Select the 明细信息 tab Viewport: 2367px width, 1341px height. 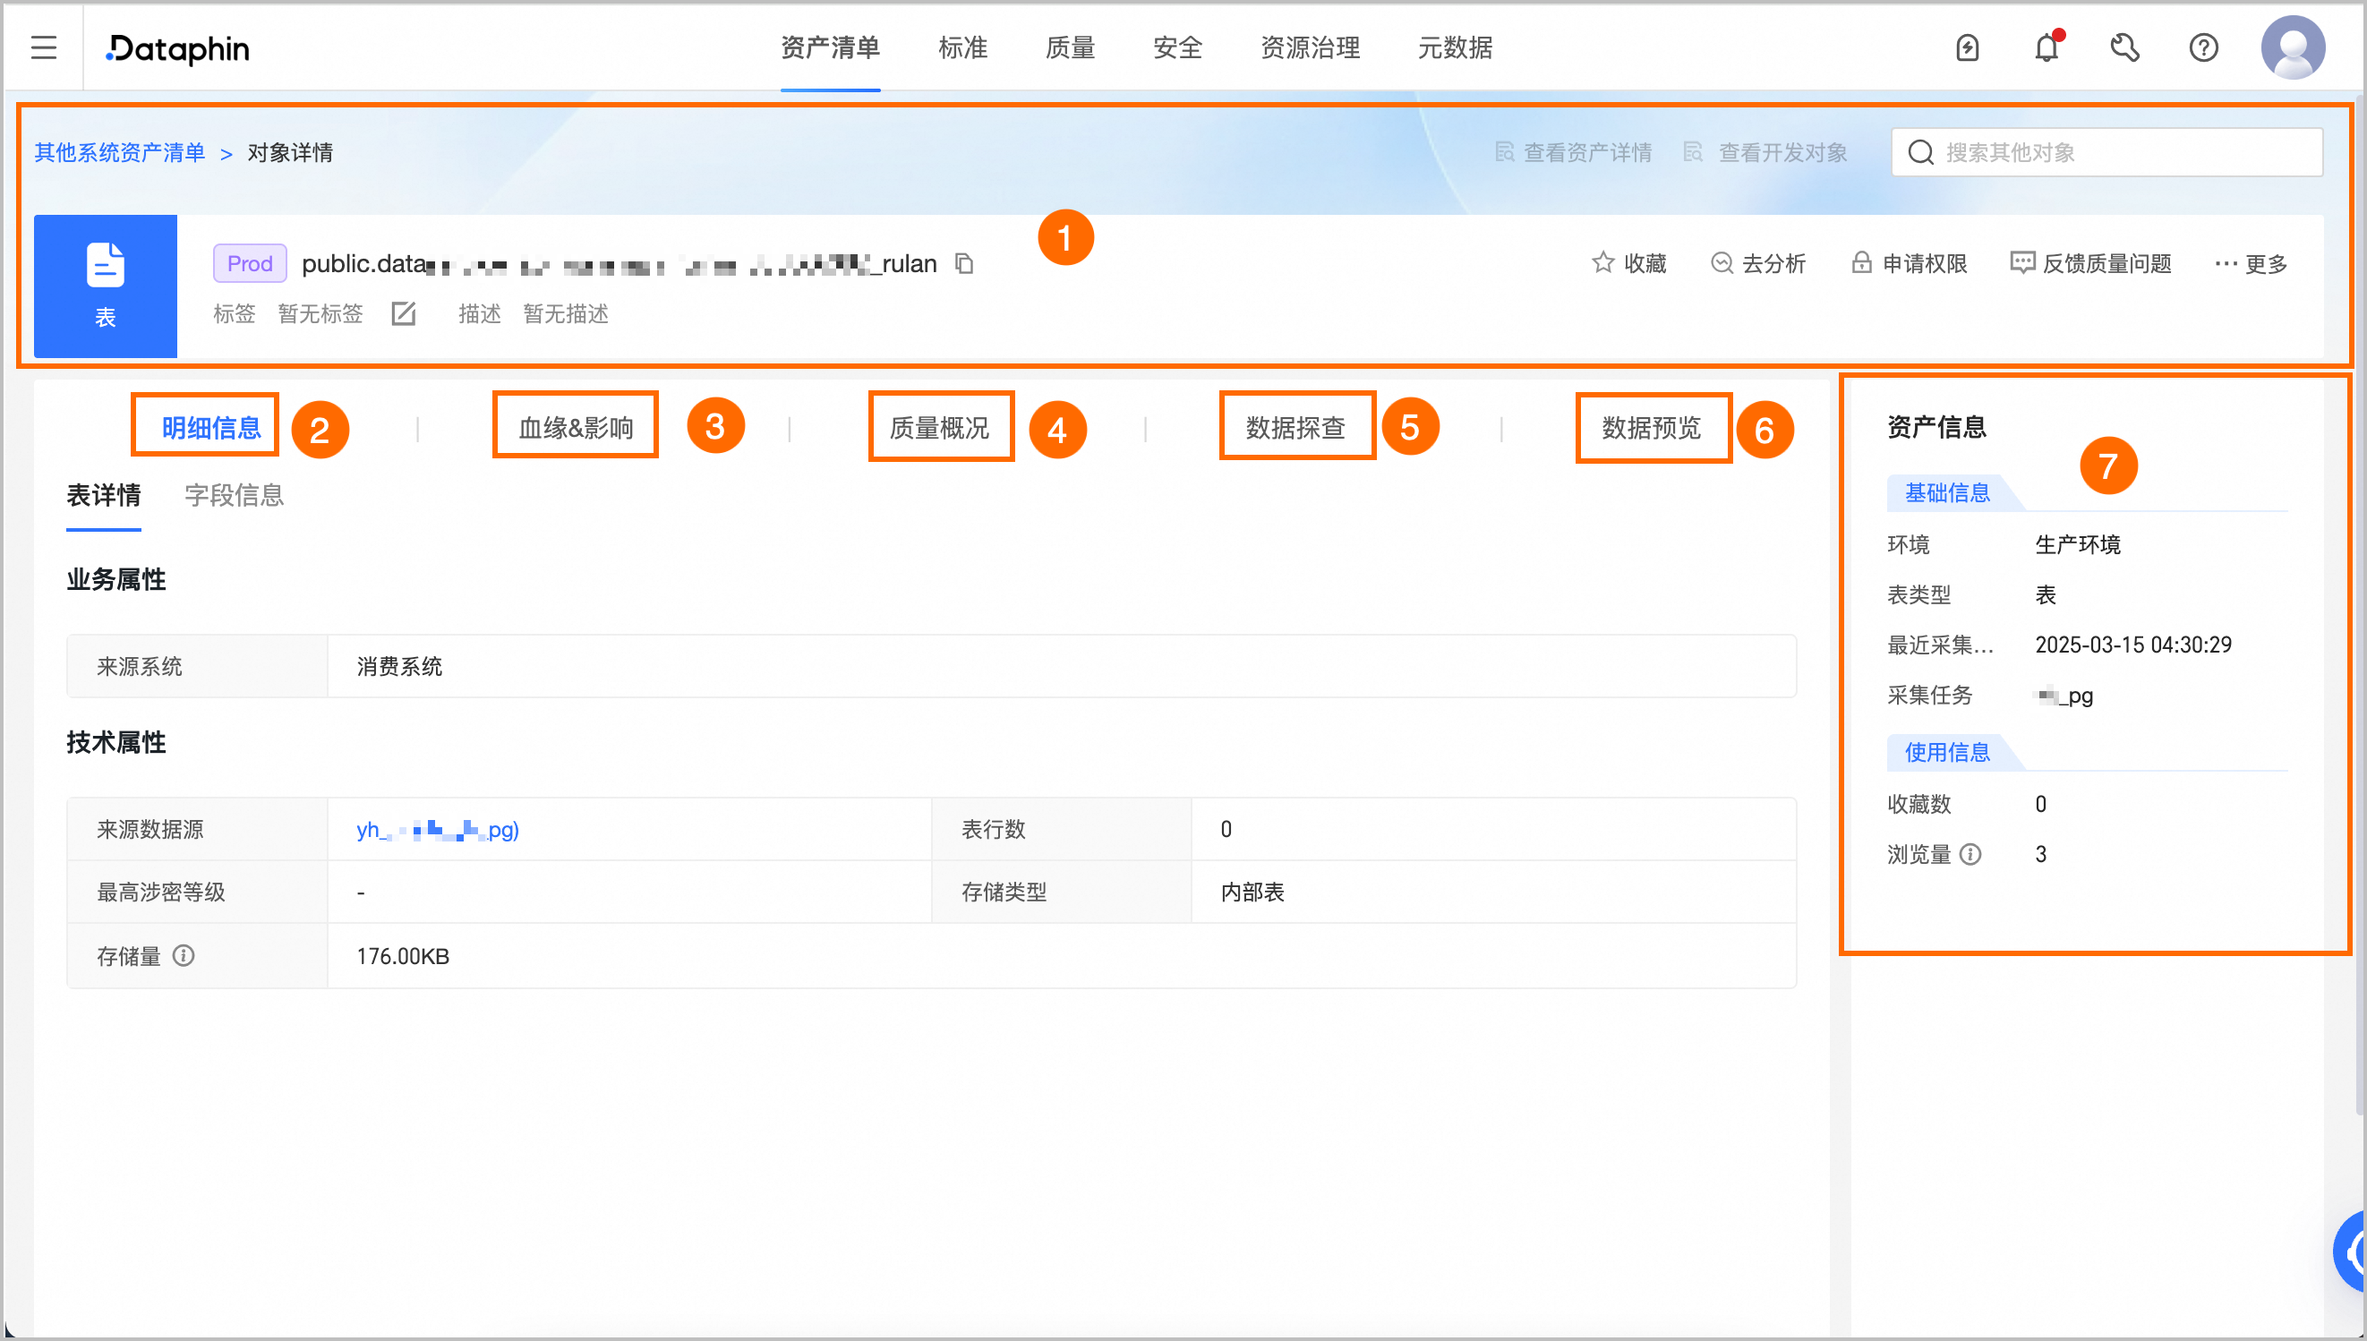(x=211, y=427)
